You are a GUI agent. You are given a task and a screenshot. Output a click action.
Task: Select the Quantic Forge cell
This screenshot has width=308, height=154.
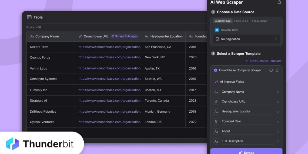(51, 58)
